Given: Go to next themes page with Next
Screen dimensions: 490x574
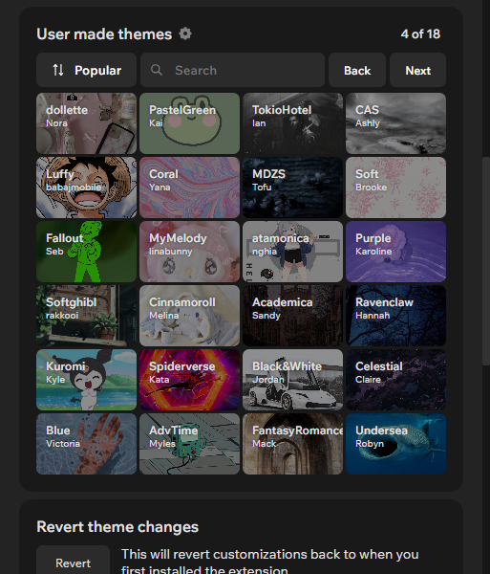Looking at the screenshot, I should click(x=417, y=70).
